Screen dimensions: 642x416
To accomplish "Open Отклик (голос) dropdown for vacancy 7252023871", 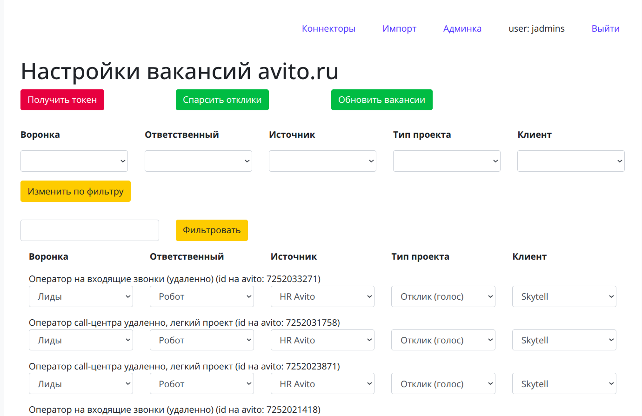I will coord(443,384).
